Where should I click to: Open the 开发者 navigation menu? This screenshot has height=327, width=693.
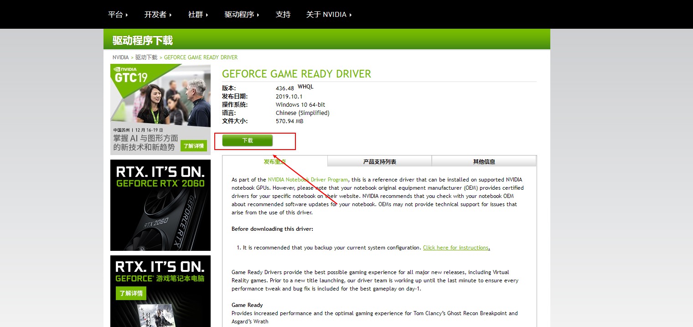(158, 15)
